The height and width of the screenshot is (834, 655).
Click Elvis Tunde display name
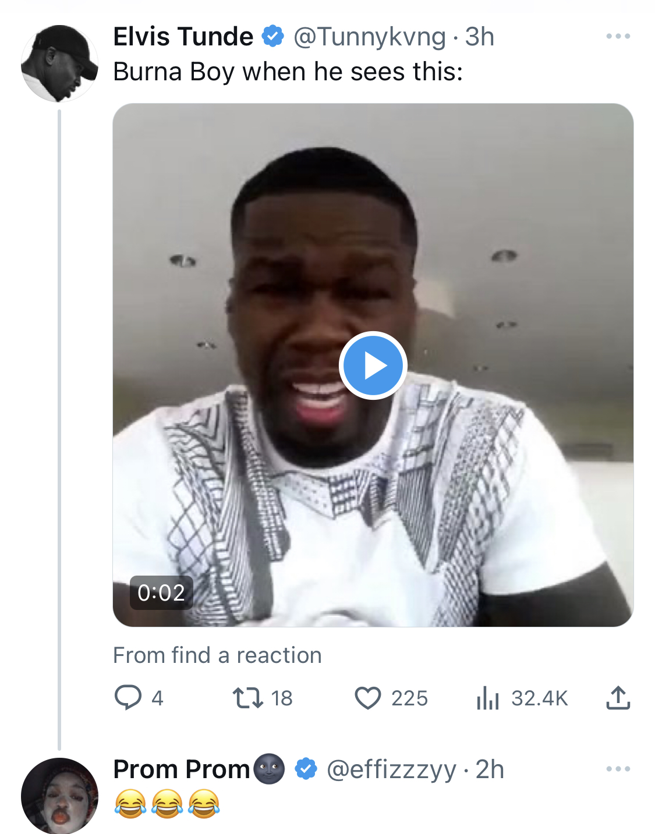point(183,37)
